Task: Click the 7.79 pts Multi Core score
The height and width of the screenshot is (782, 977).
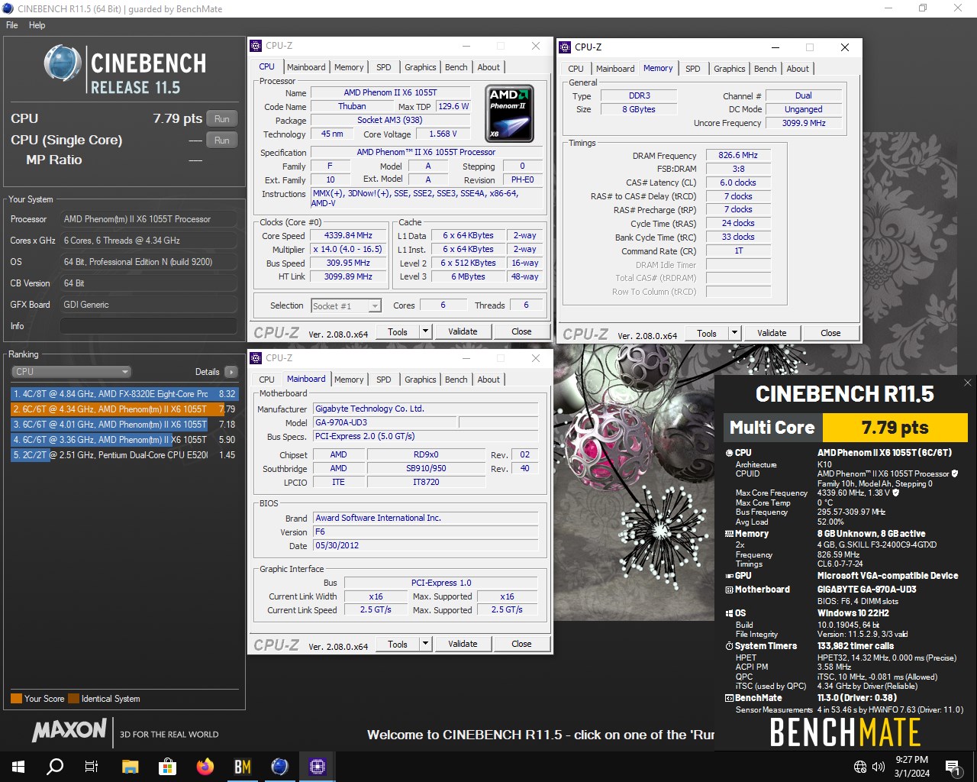Action: tap(895, 428)
